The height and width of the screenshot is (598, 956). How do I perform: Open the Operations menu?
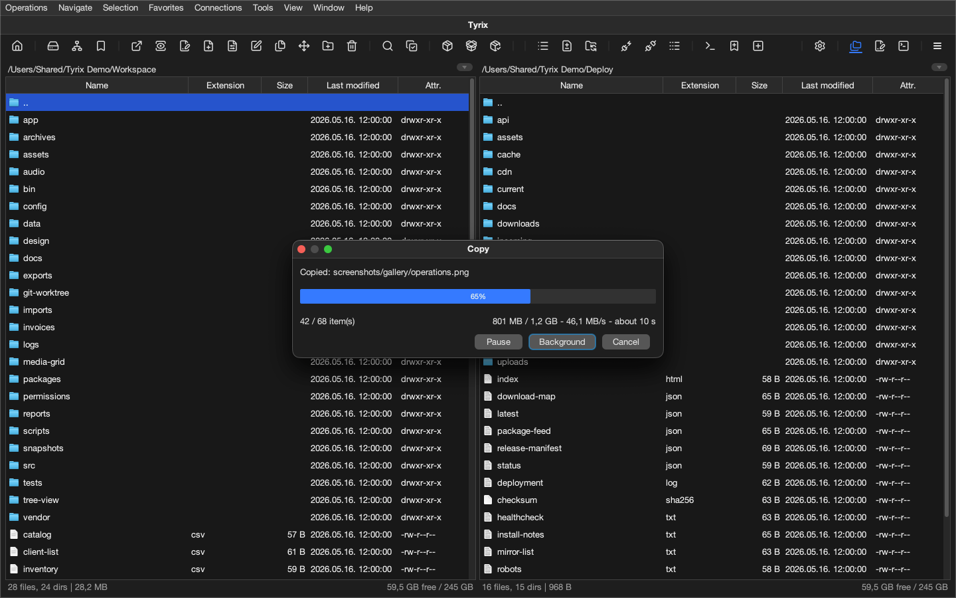27,7
